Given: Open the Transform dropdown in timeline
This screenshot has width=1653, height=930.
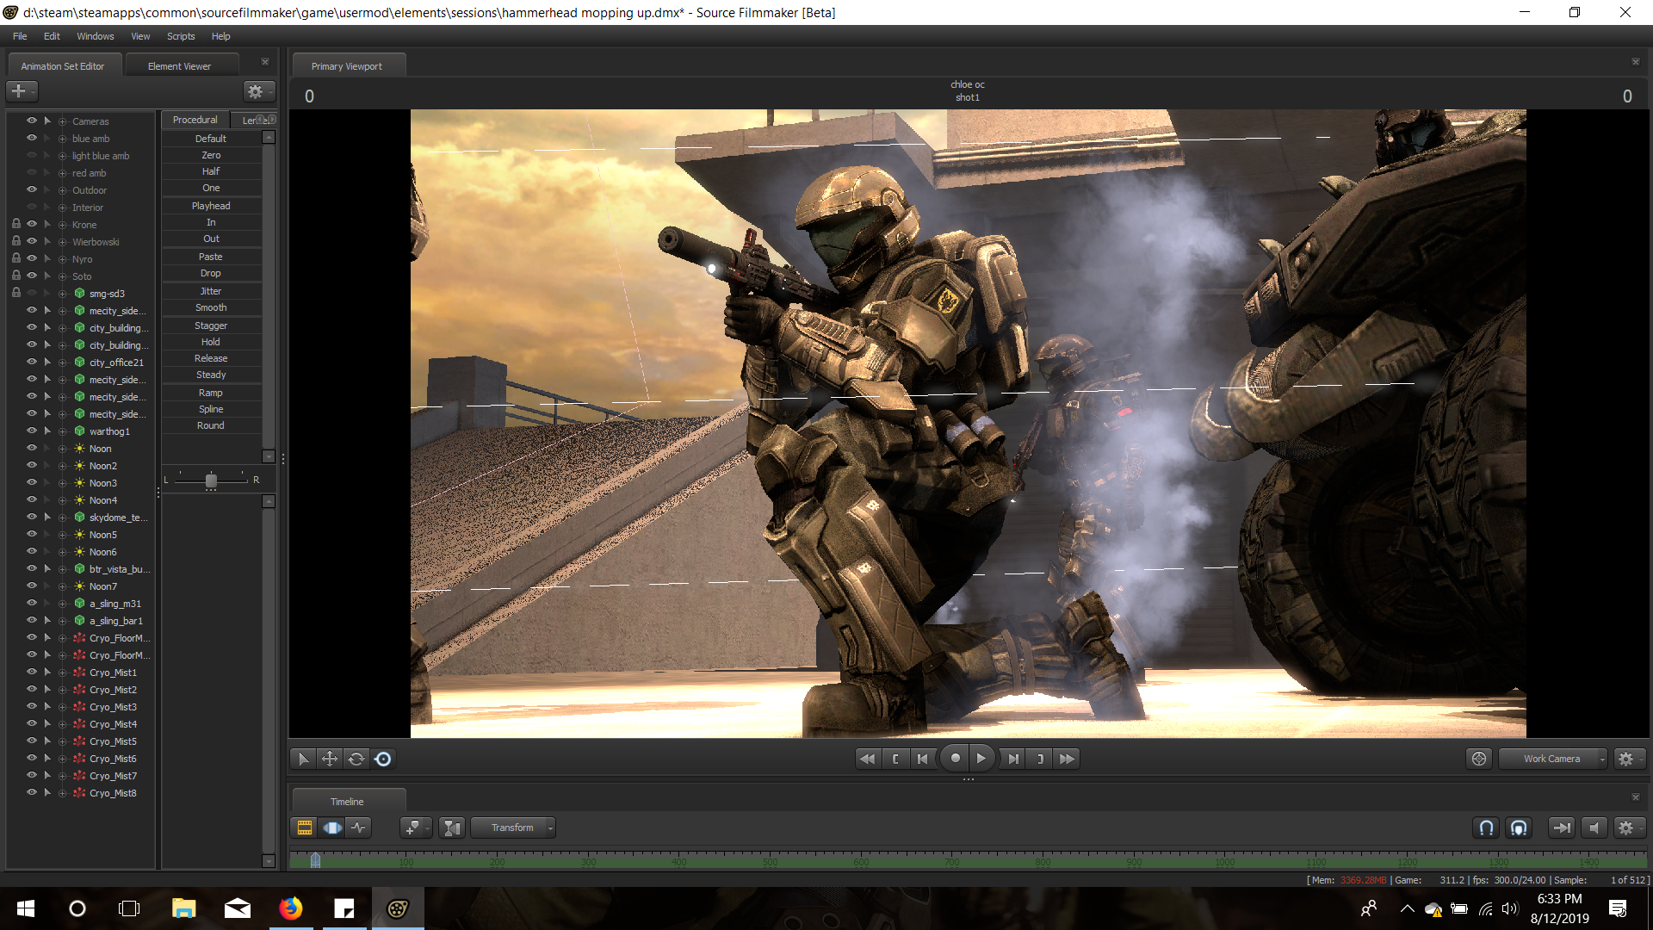Looking at the screenshot, I should coord(513,828).
